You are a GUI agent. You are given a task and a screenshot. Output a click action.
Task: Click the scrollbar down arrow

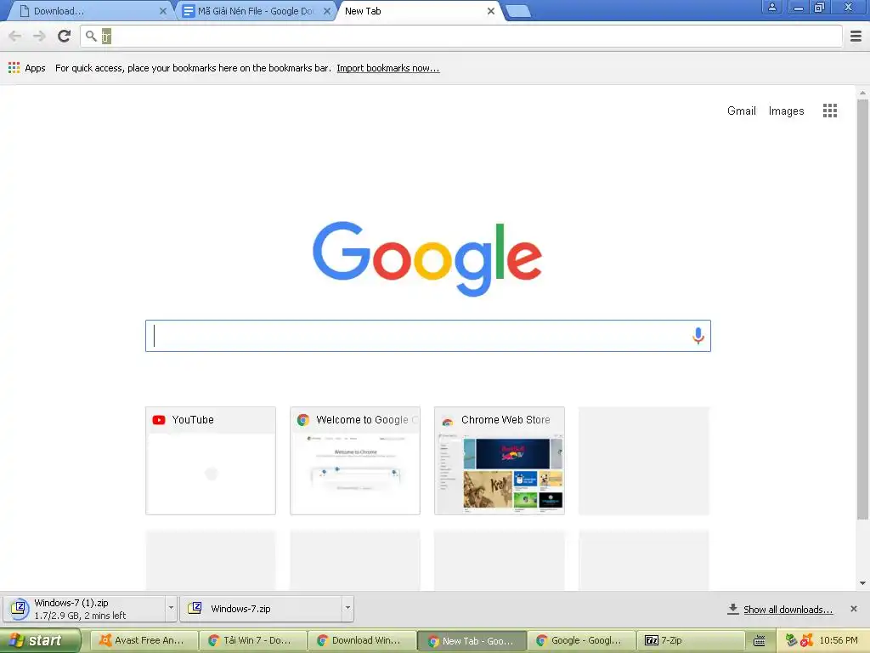point(862,583)
